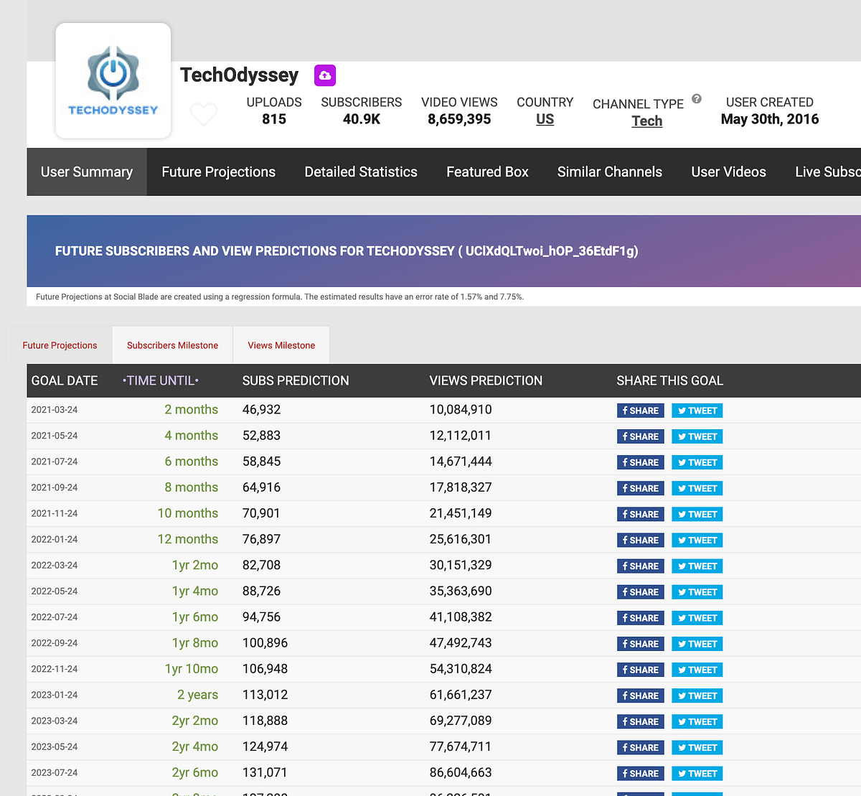Viewport: 861px width, 796px height.
Task: Share the 2021-03-24 goal on Facebook
Action: 641,411
